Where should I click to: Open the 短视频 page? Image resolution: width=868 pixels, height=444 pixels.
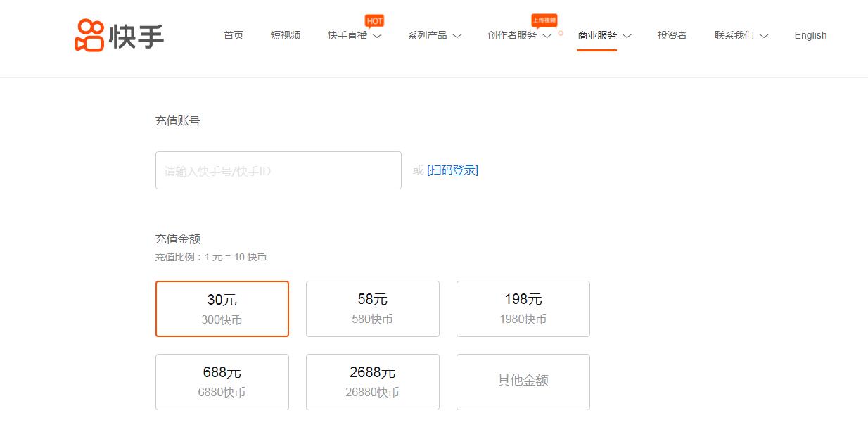285,36
